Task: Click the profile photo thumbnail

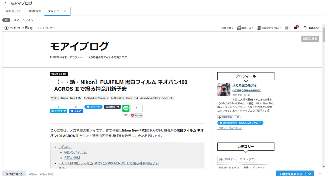Action: coord(224,90)
